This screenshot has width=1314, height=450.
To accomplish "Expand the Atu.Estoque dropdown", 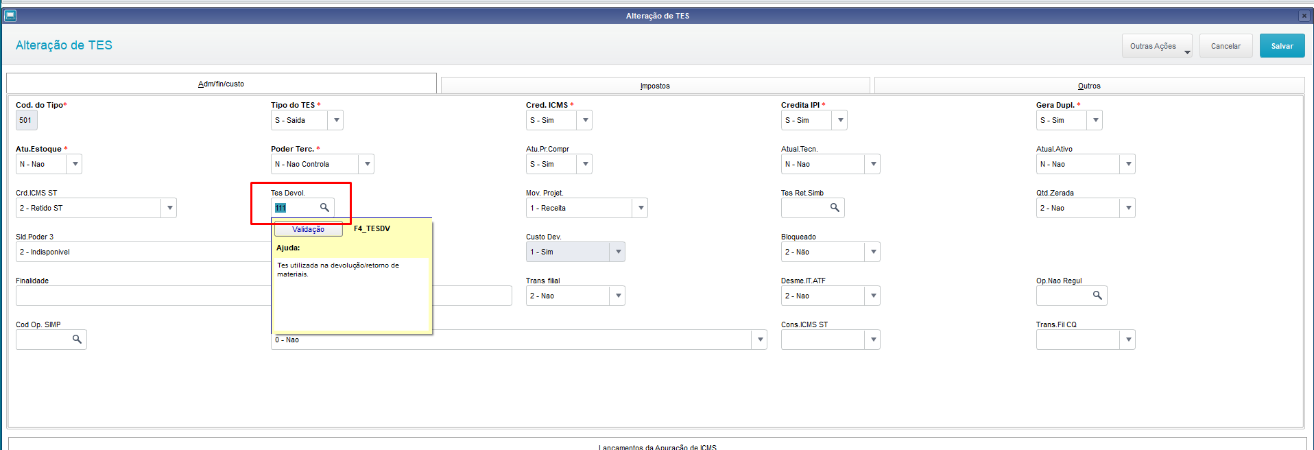I will (x=75, y=164).
